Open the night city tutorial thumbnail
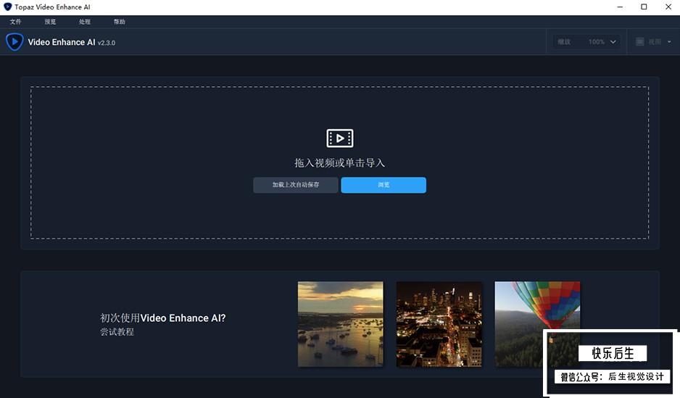The image size is (680, 398). click(x=439, y=324)
